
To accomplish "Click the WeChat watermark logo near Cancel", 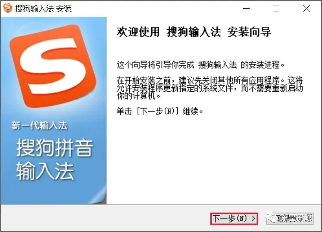I will (272, 218).
